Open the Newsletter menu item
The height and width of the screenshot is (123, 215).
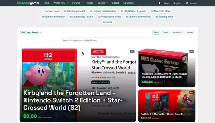pos(129,3)
